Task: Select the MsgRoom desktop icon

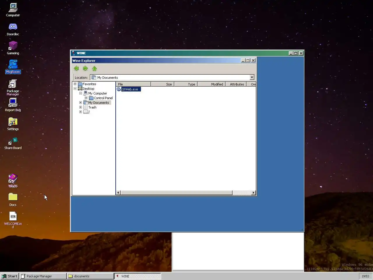Action: pos(13,67)
